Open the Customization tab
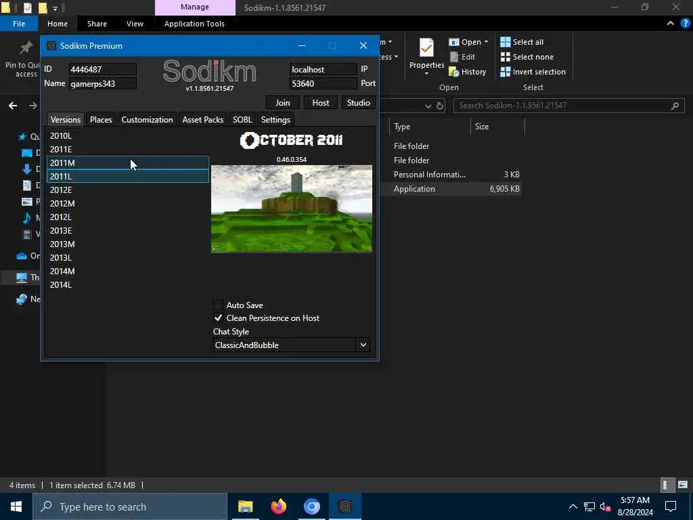This screenshot has height=520, width=693. (147, 119)
